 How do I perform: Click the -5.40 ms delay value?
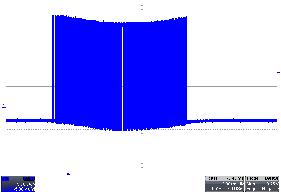pyautogui.click(x=235, y=178)
